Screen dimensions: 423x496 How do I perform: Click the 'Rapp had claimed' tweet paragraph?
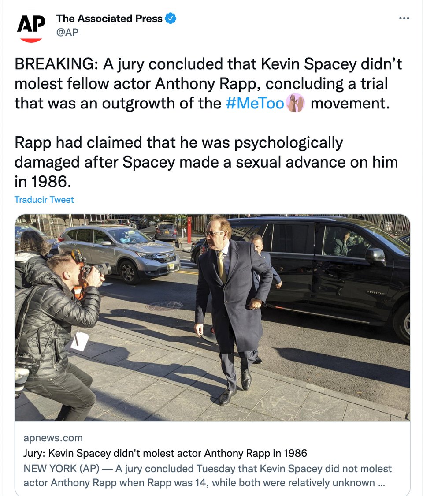click(206, 162)
